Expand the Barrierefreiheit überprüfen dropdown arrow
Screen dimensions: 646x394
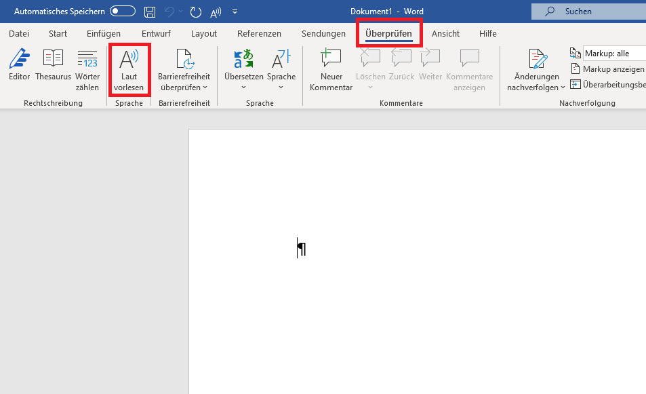pyautogui.click(x=205, y=87)
